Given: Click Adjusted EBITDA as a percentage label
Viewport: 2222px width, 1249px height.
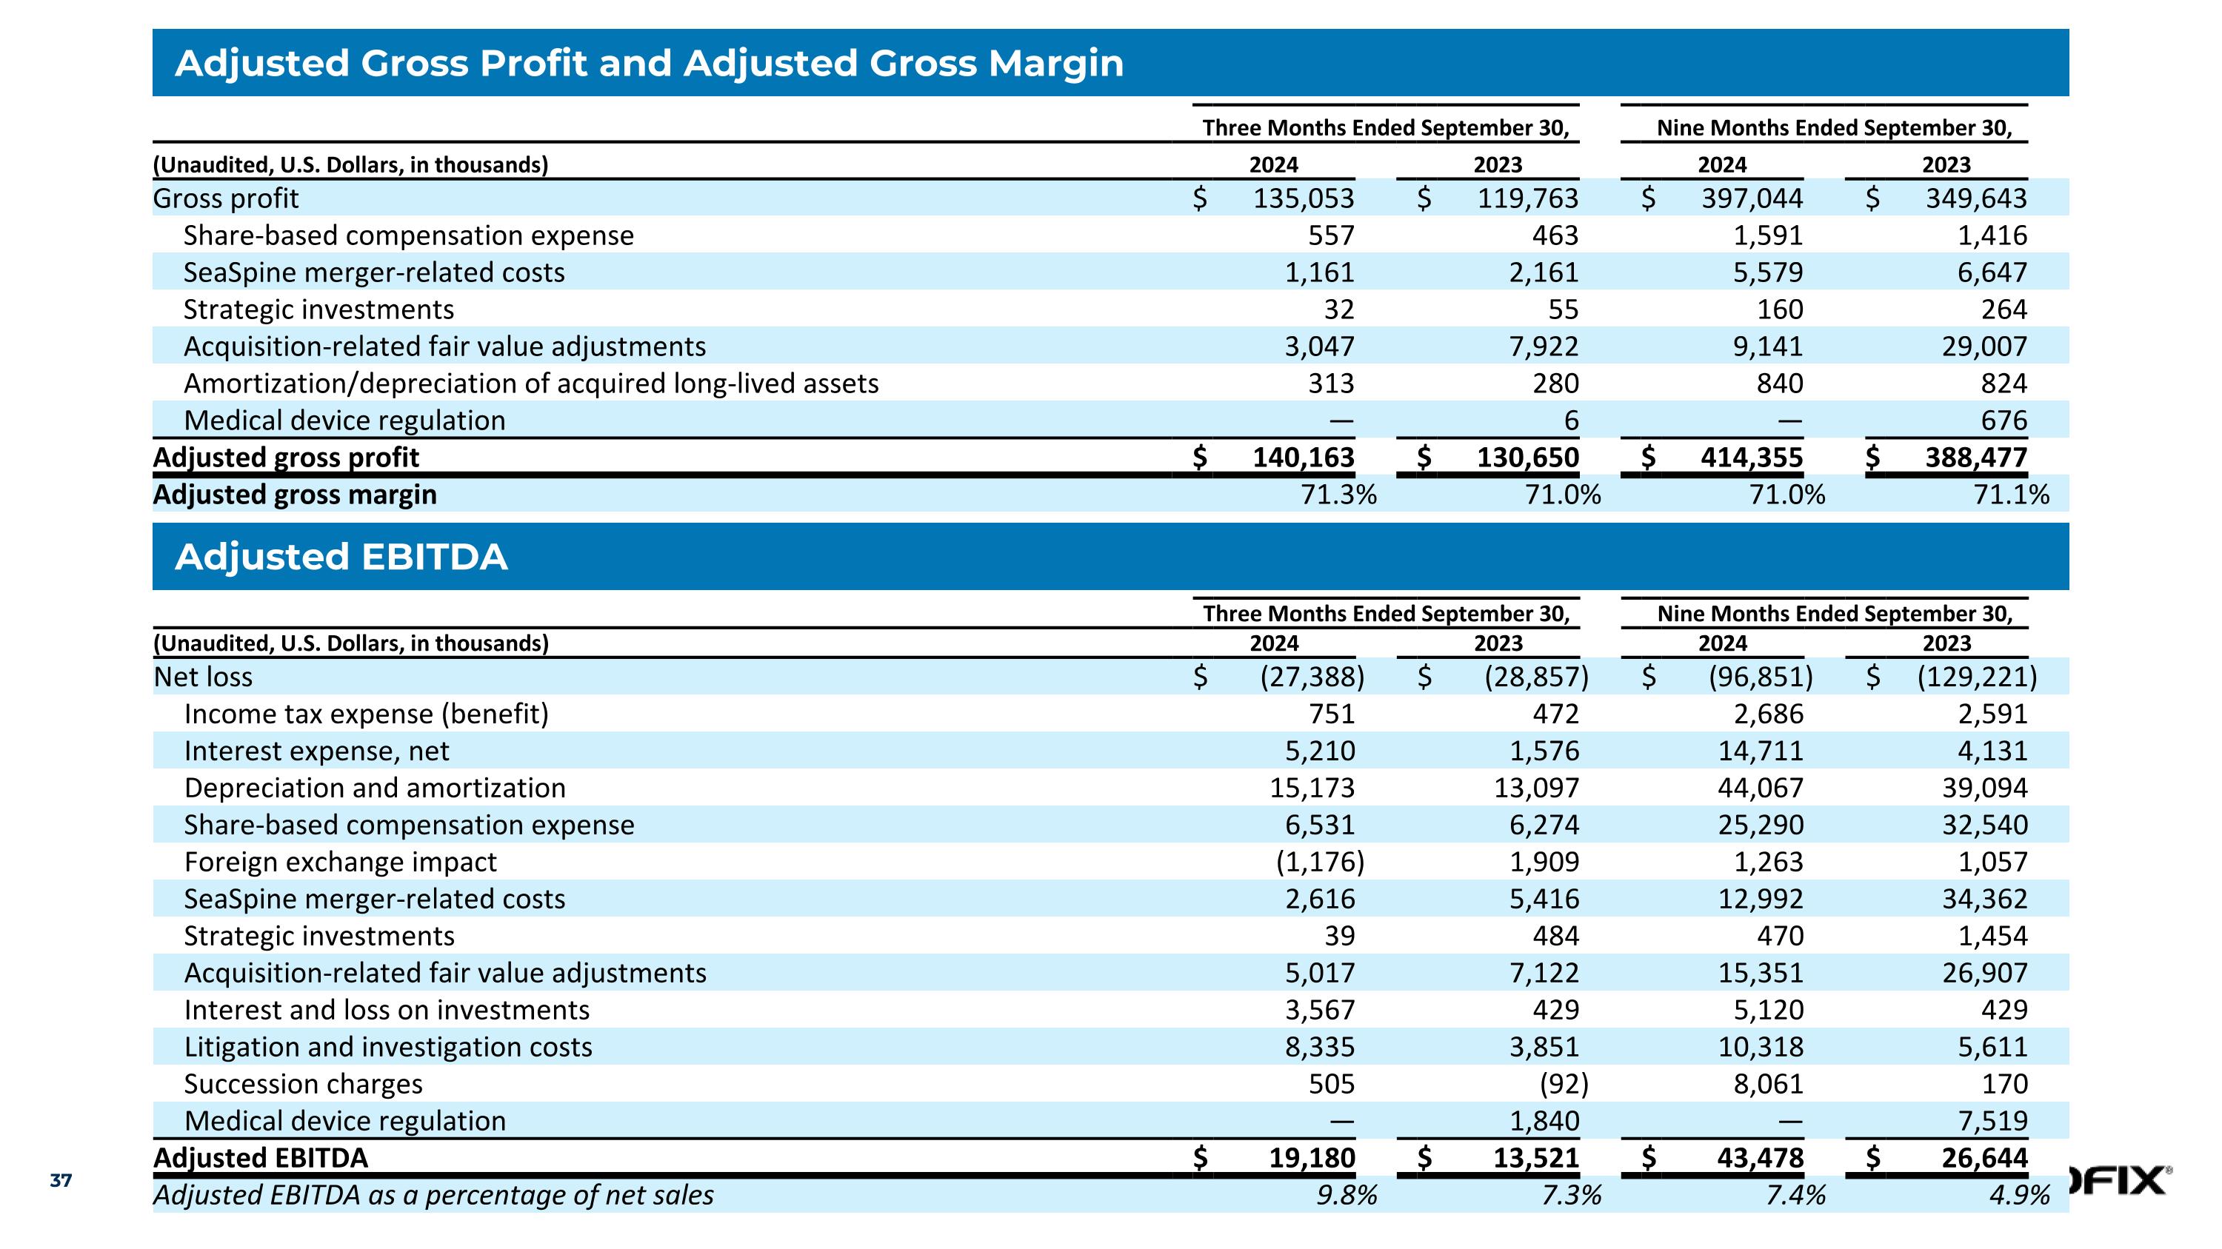Looking at the screenshot, I should click(x=433, y=1195).
